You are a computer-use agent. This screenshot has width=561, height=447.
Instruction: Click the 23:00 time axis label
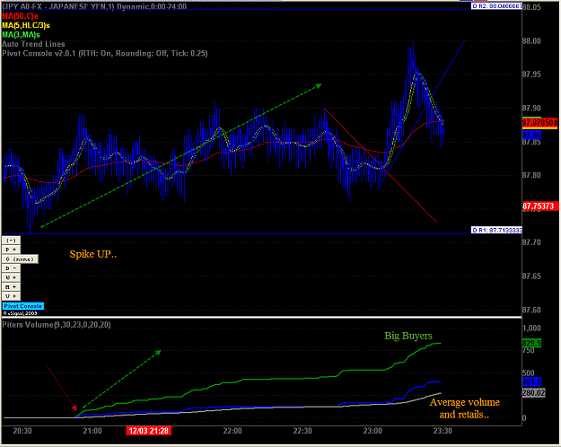pos(373,431)
